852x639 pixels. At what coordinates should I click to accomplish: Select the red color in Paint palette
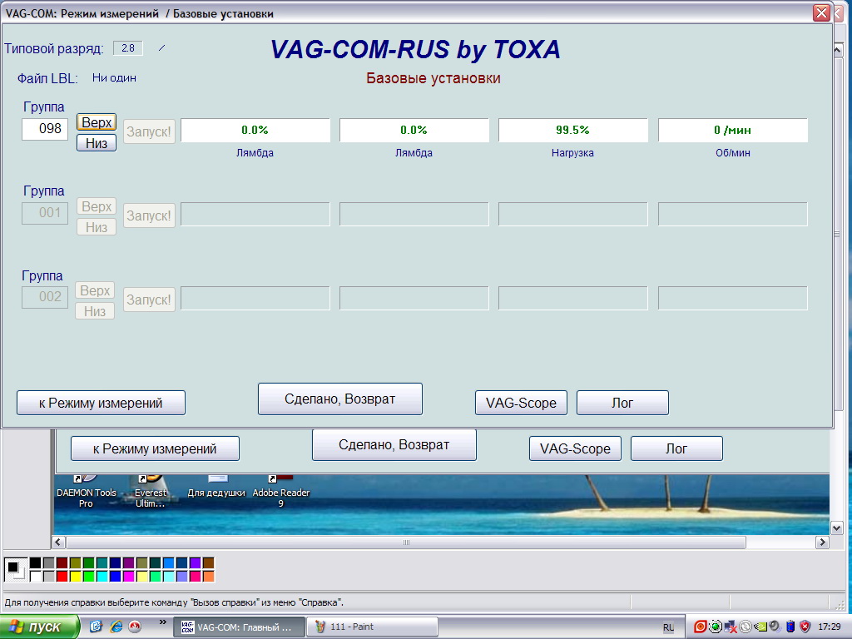click(x=62, y=576)
